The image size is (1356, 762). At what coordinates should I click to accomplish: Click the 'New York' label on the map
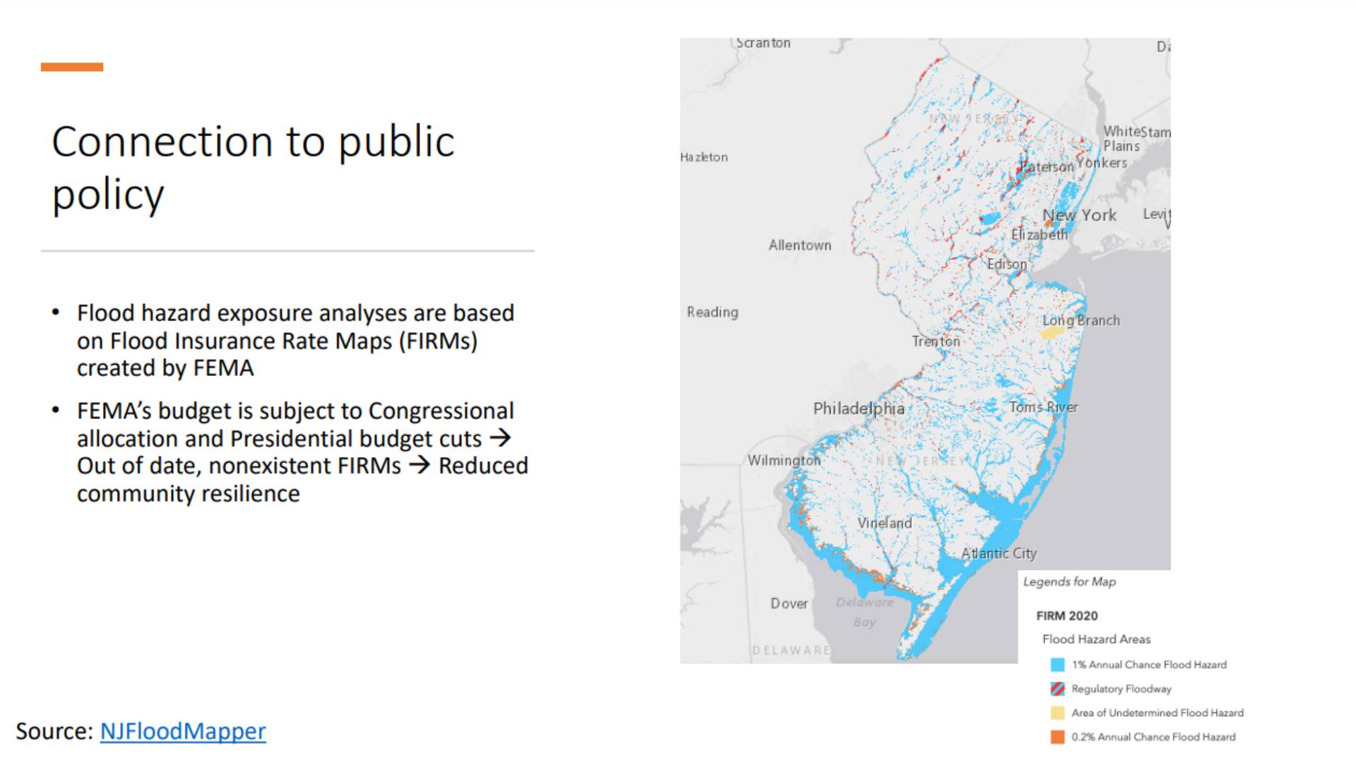[1079, 215]
